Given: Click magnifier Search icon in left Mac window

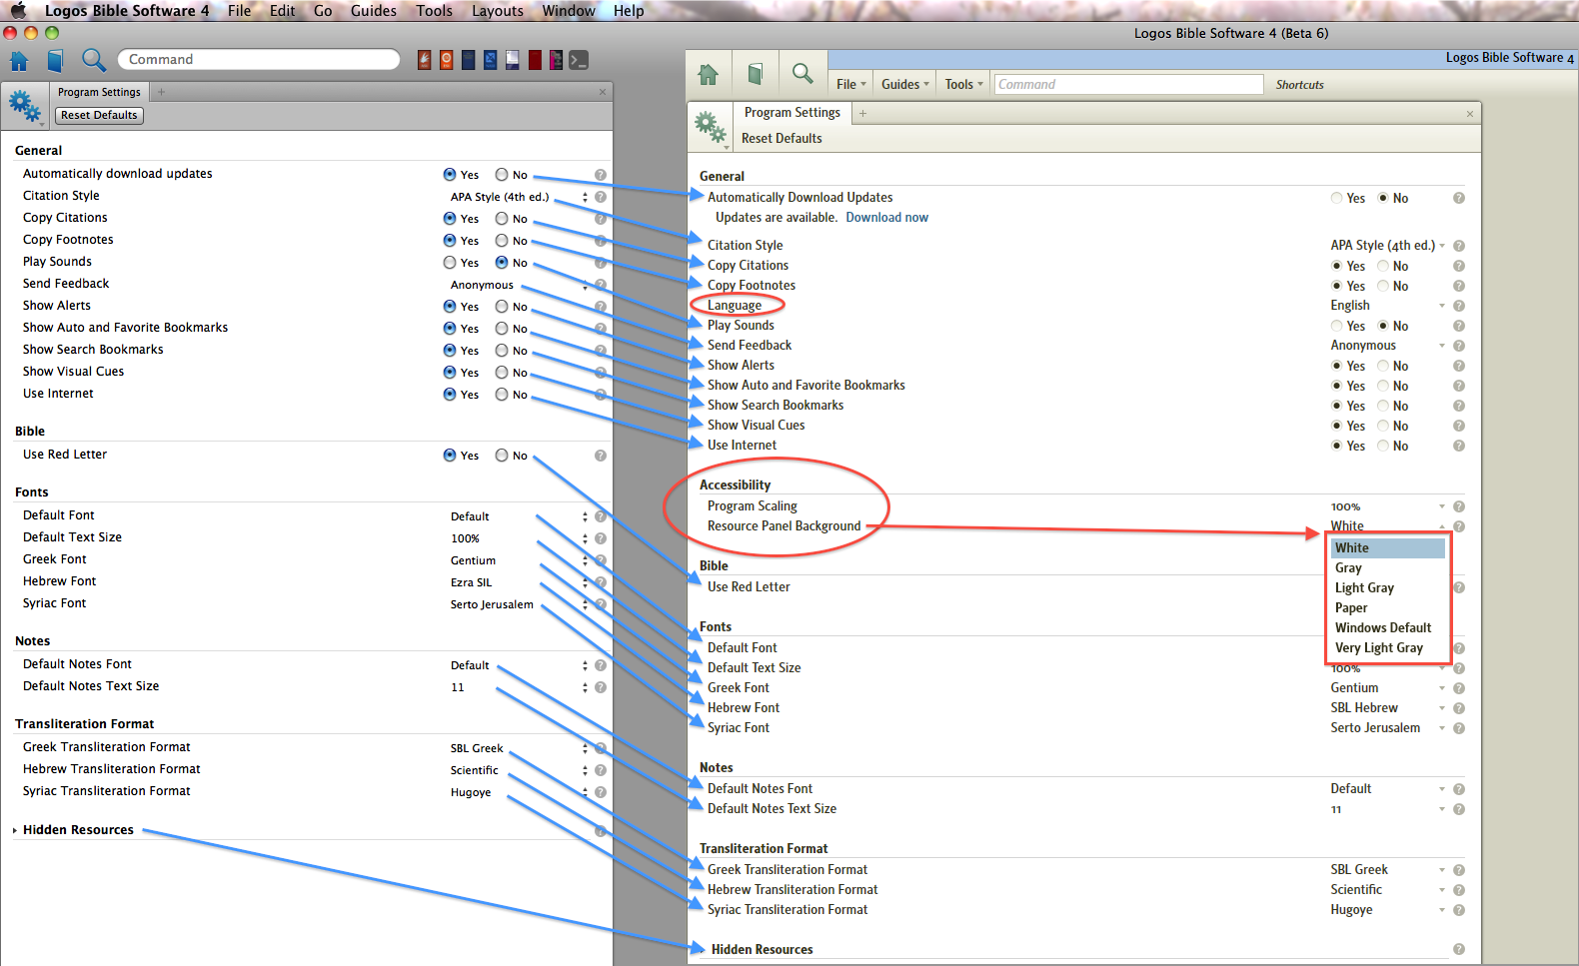Looking at the screenshot, I should pos(94,60).
